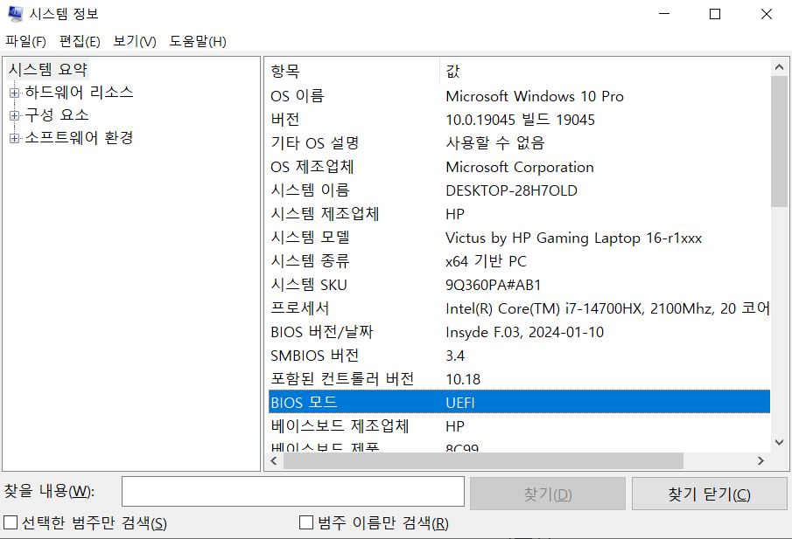The height and width of the screenshot is (539, 792).
Task: Click the 찾기 닫기(C) button
Action: click(709, 494)
